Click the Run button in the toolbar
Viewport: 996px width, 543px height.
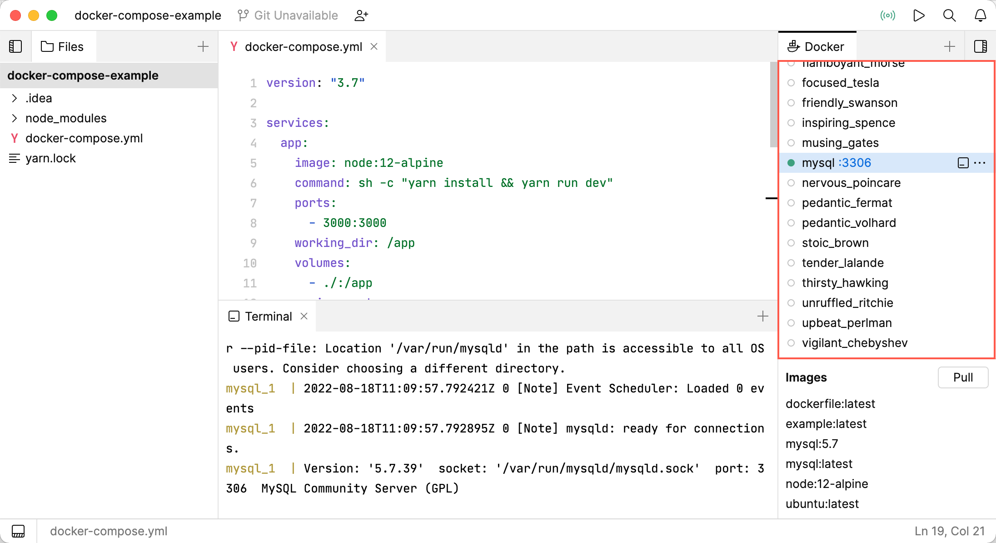919,15
